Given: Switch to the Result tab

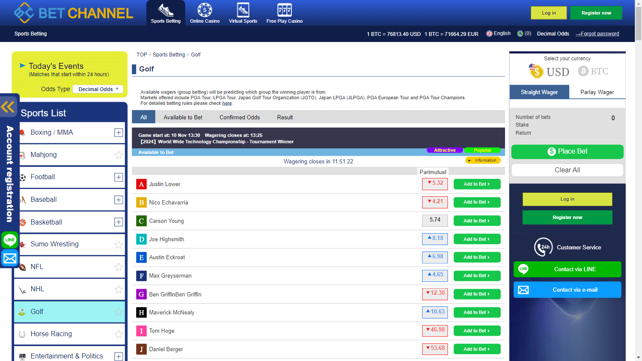Looking at the screenshot, I should (285, 117).
